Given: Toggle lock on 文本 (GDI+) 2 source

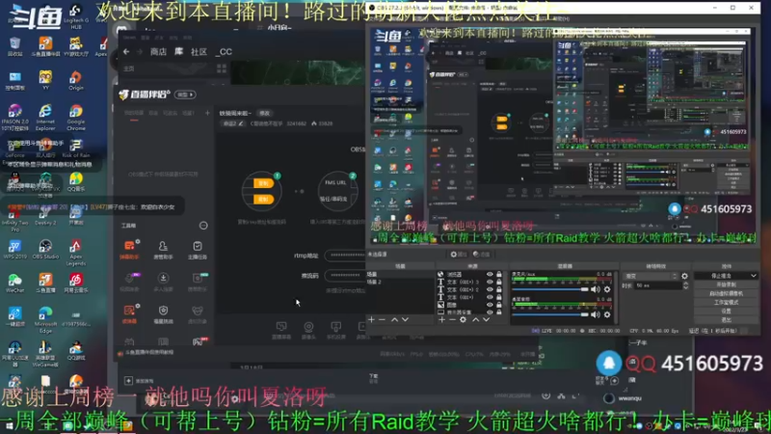Looking at the screenshot, I should coord(499,289).
